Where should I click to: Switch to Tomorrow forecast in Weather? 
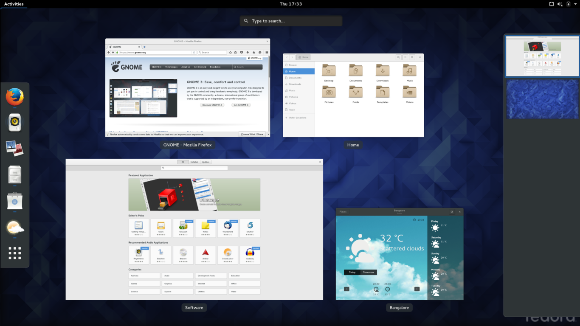(x=369, y=272)
